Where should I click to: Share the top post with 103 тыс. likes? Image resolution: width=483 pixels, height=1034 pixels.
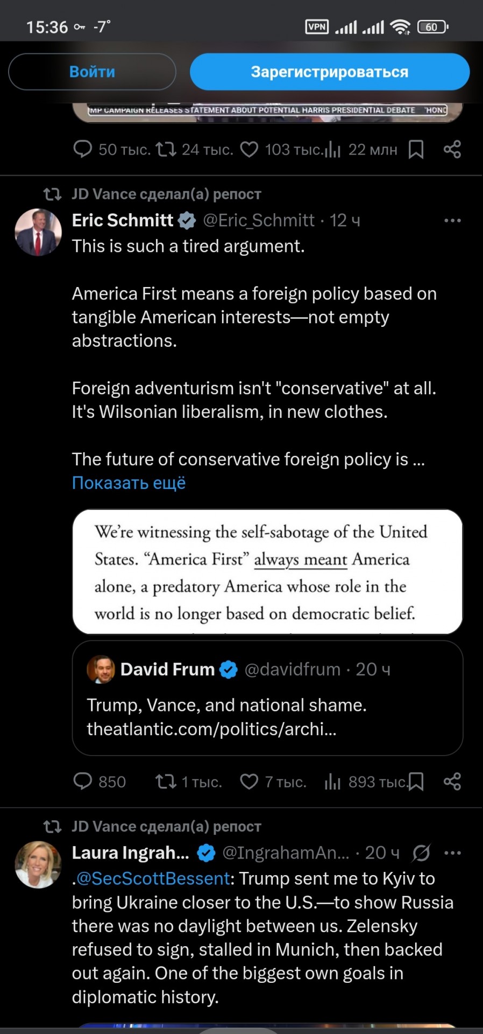coord(452,150)
